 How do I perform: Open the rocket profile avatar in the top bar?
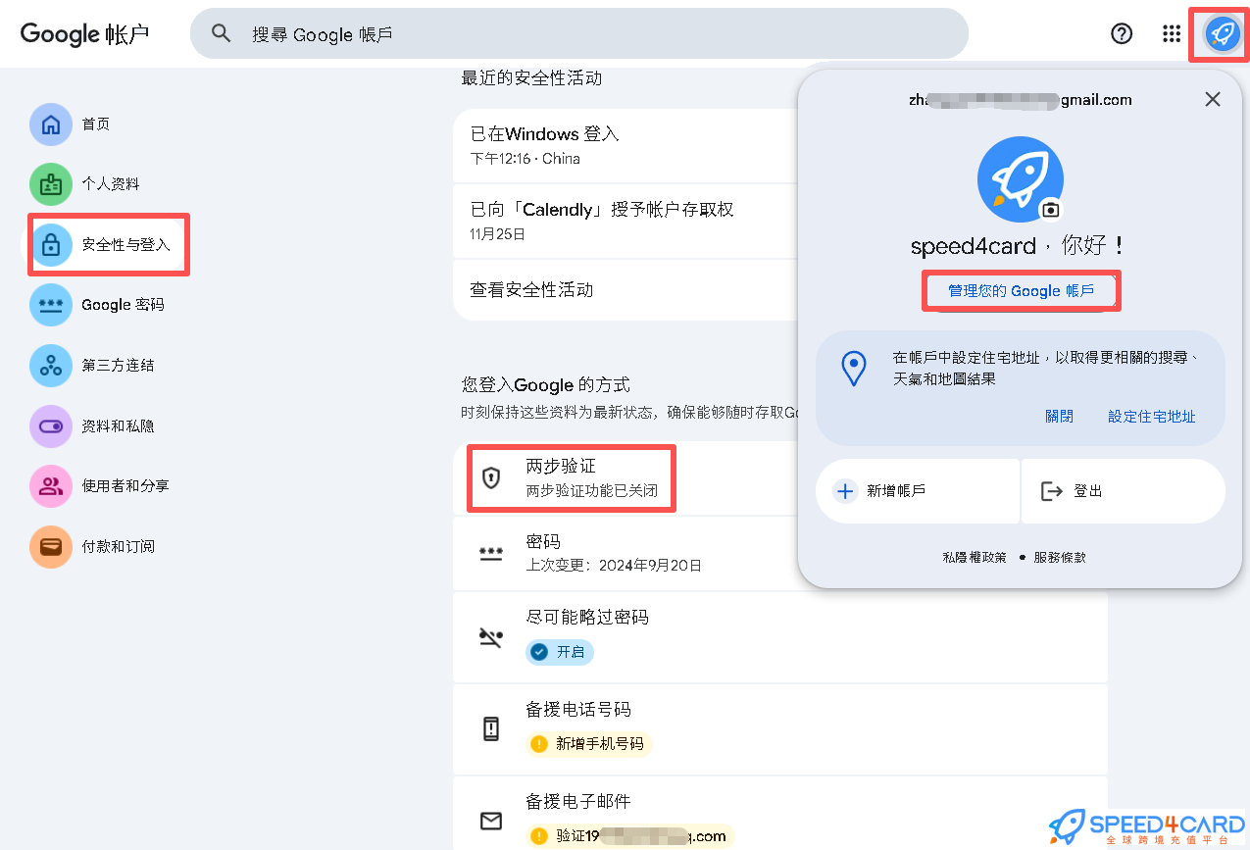tap(1219, 32)
